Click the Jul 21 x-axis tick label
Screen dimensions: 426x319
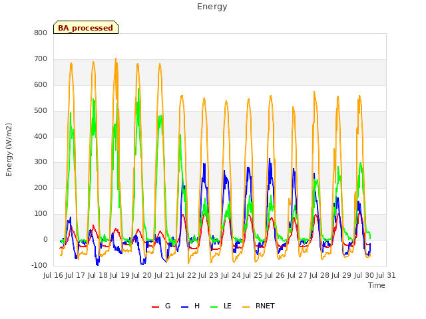(x=164, y=276)
